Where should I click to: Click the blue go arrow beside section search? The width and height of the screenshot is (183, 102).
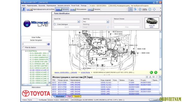point(49,44)
